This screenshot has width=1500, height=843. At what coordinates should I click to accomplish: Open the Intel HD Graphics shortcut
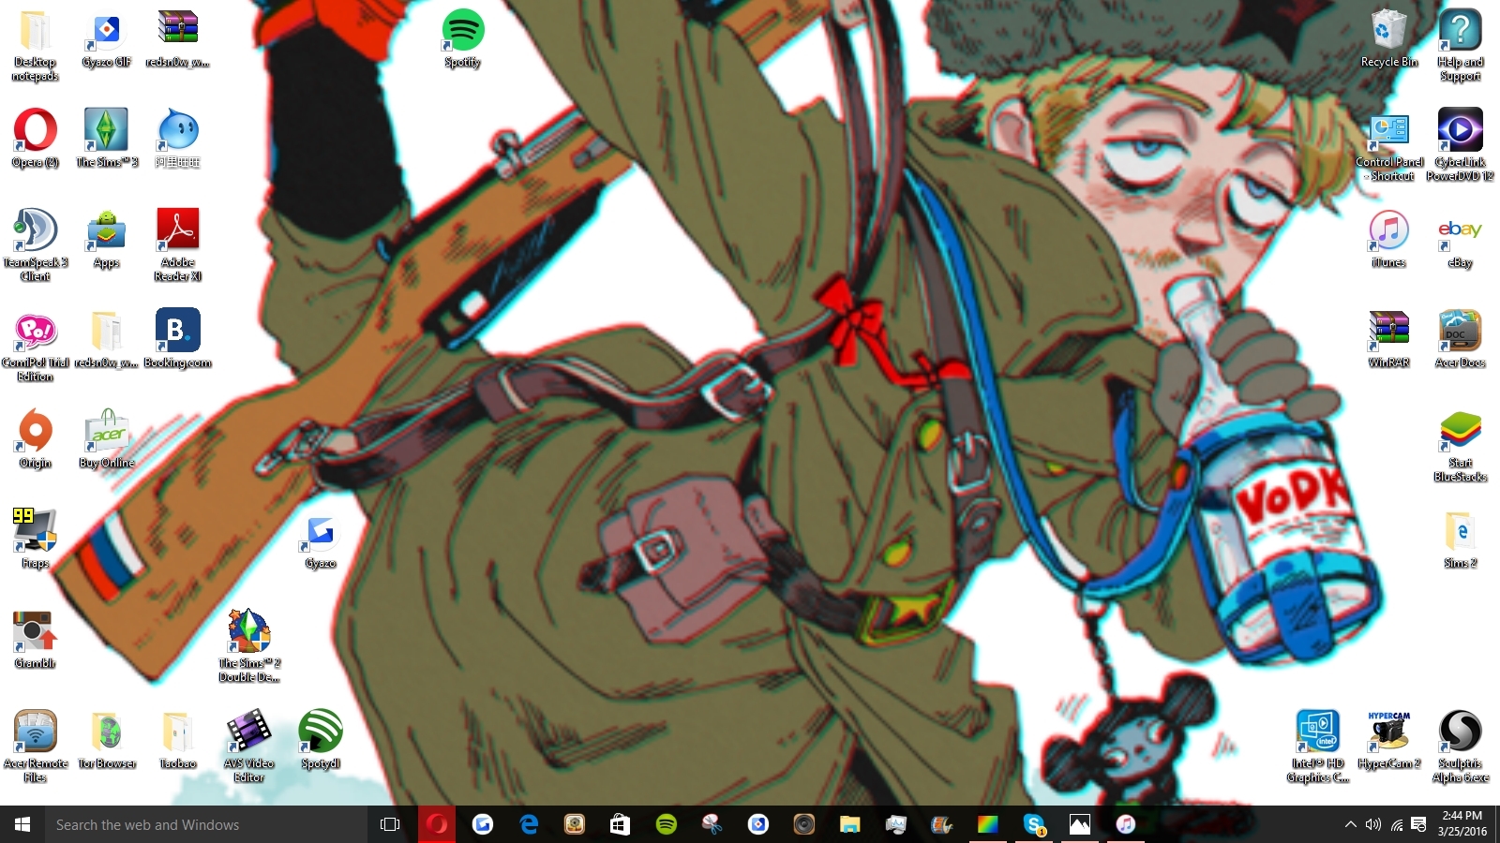tap(1318, 746)
